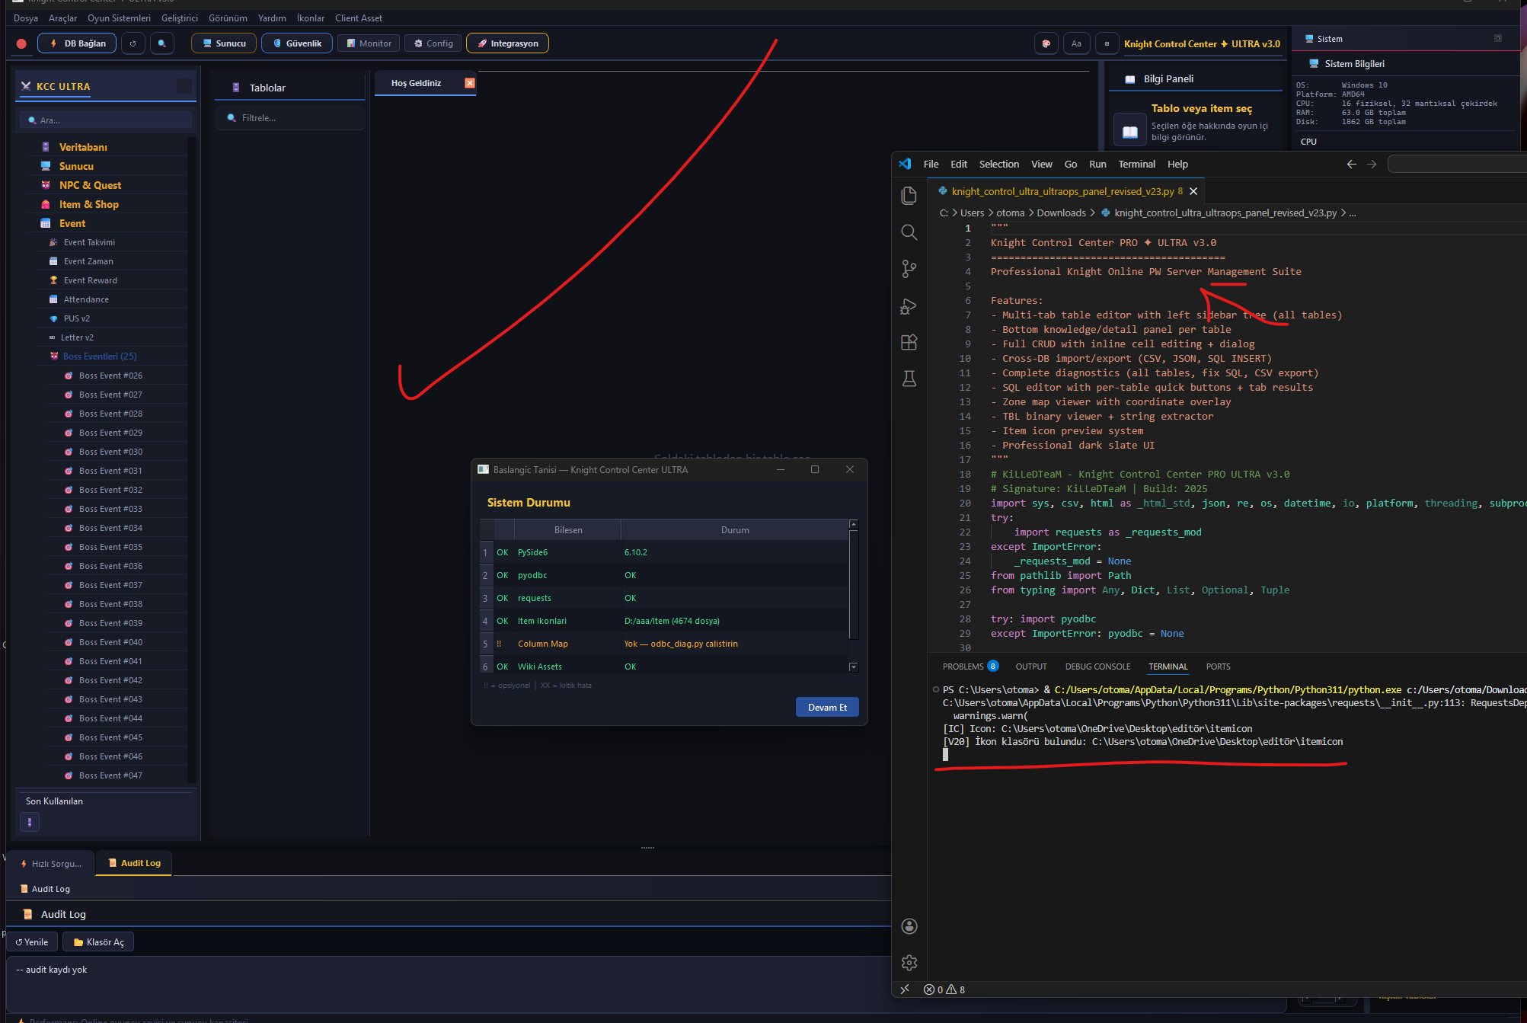This screenshot has width=1527, height=1023.
Task: Go forward with VS Code right arrow
Action: (1372, 164)
